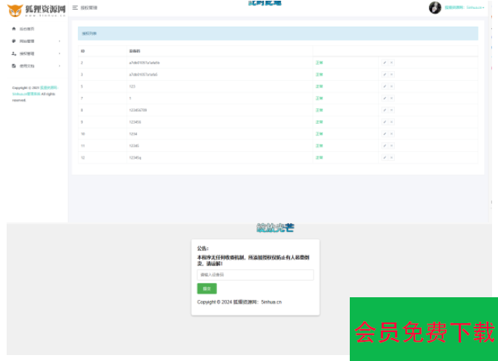Click the green submit button in the notice box

[206, 288]
